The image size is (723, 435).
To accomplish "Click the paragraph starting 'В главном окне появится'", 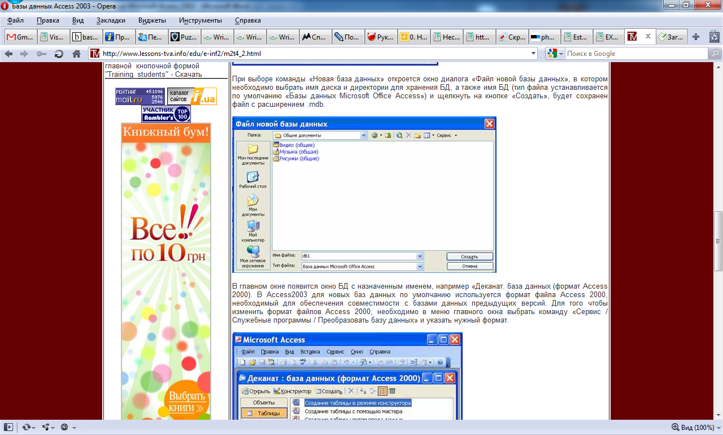I will 420,303.
